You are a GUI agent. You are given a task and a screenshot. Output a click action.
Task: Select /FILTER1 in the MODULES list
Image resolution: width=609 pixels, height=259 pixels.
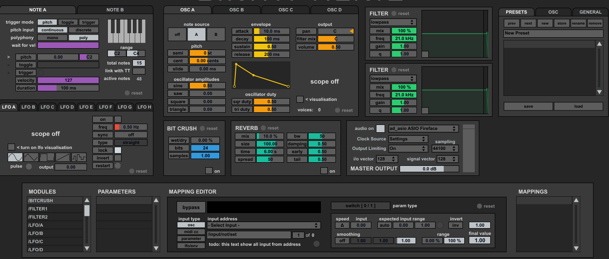(55, 209)
